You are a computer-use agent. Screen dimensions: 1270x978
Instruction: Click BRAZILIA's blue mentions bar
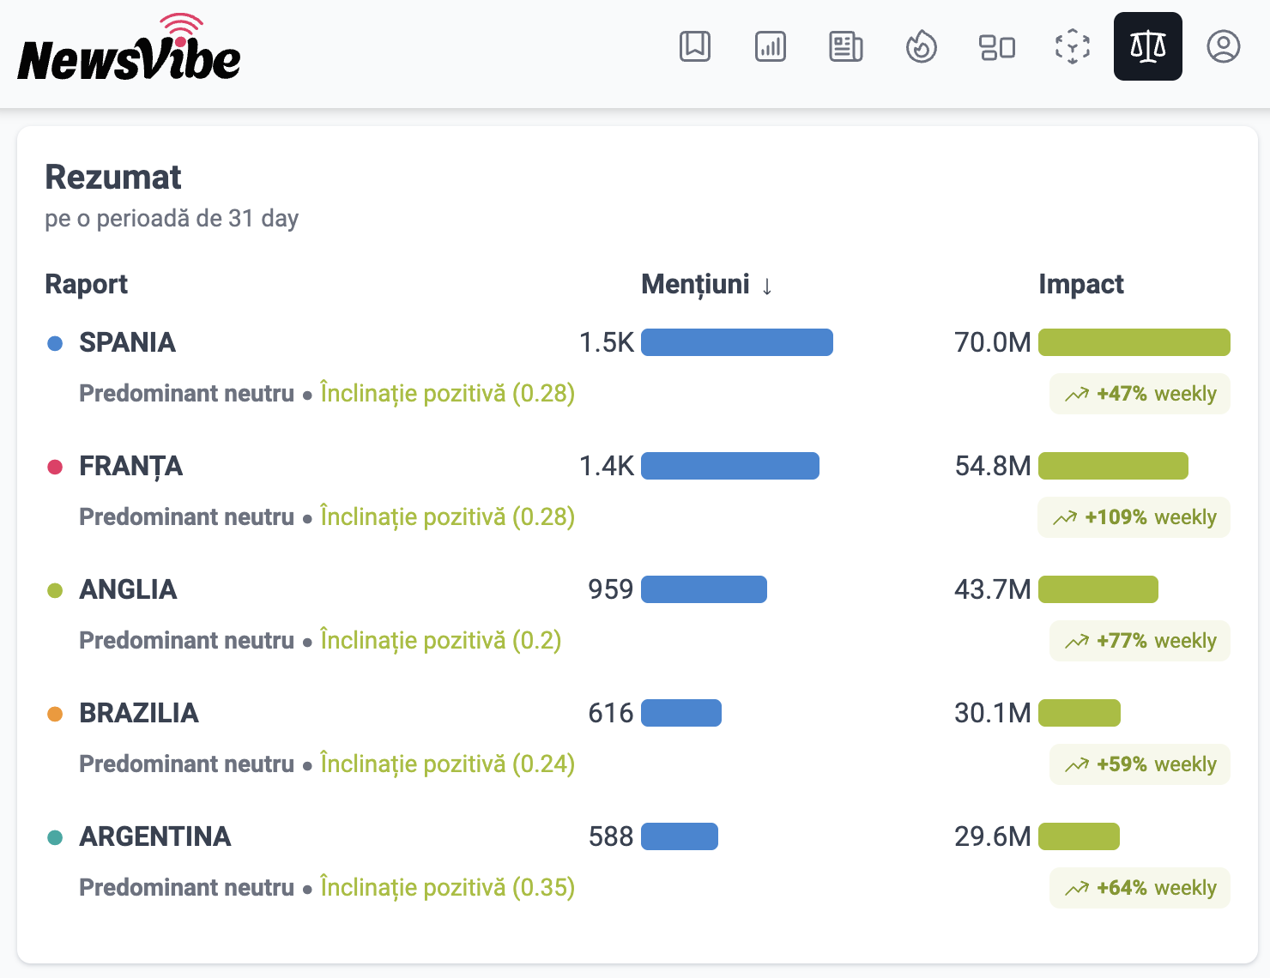681,713
